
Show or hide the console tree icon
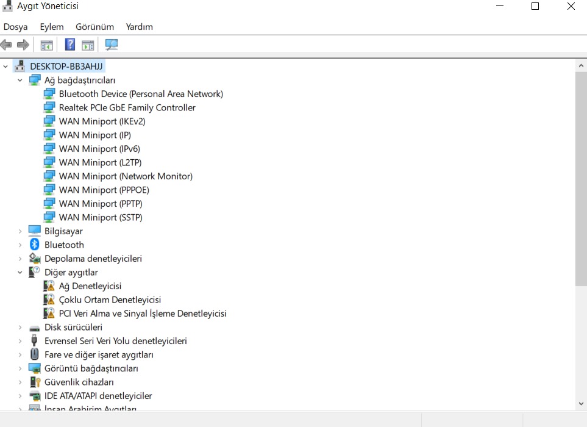coord(47,45)
